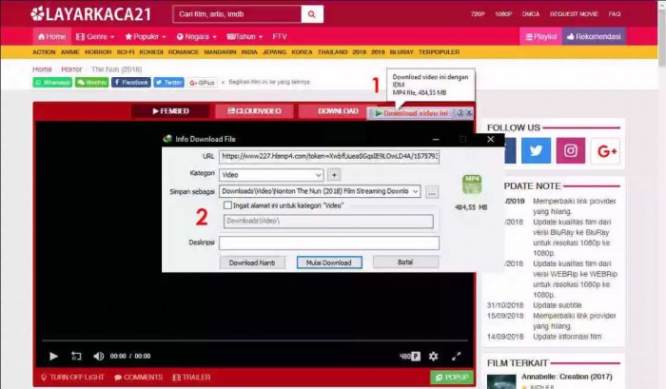This screenshot has width=666, height=389.
Task: Open the ANIME category link
Action: click(x=69, y=51)
